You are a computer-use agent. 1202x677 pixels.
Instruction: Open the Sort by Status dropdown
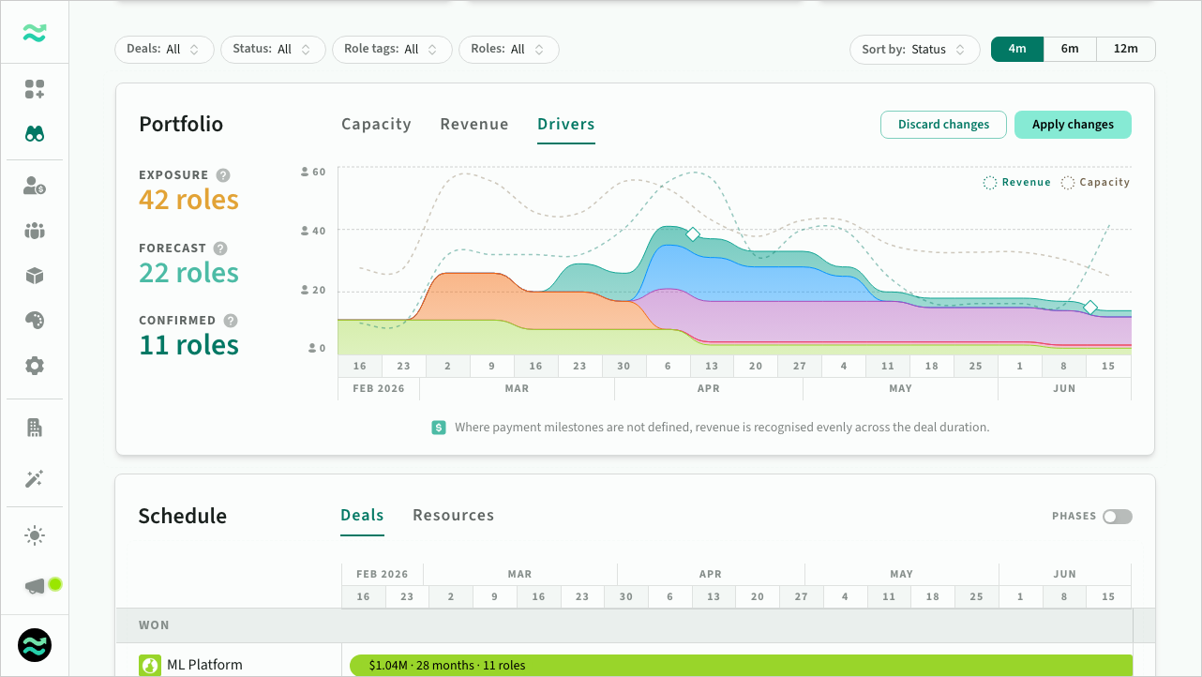[914, 50]
